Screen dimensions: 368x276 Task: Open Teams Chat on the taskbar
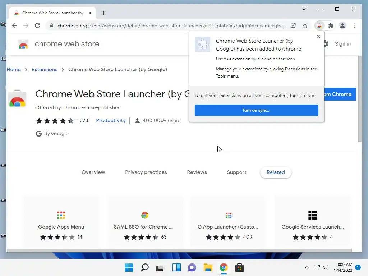192,267
